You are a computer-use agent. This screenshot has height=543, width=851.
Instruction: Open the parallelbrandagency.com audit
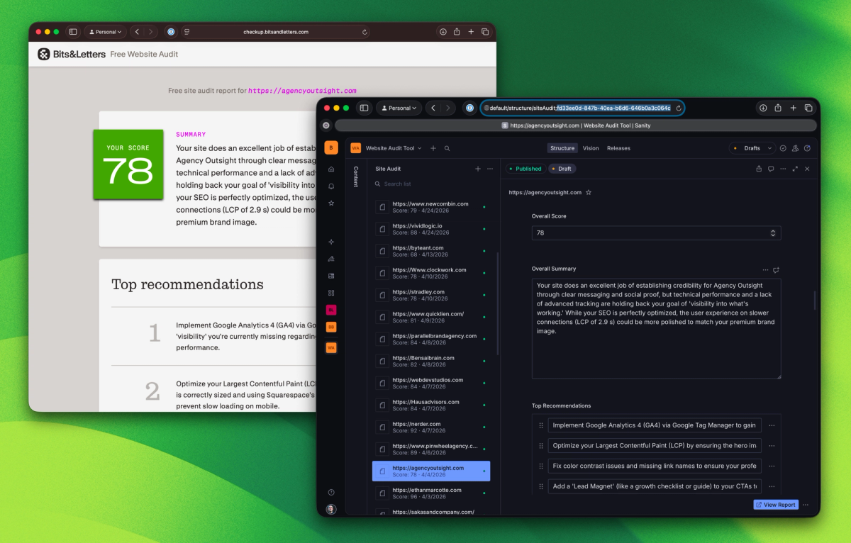(x=431, y=339)
